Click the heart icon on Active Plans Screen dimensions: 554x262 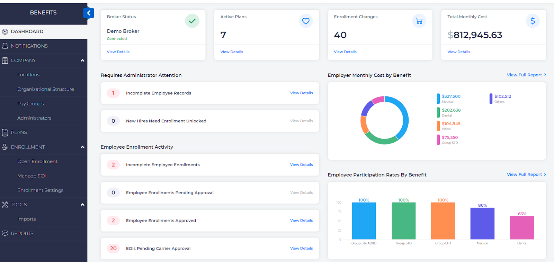(x=306, y=21)
